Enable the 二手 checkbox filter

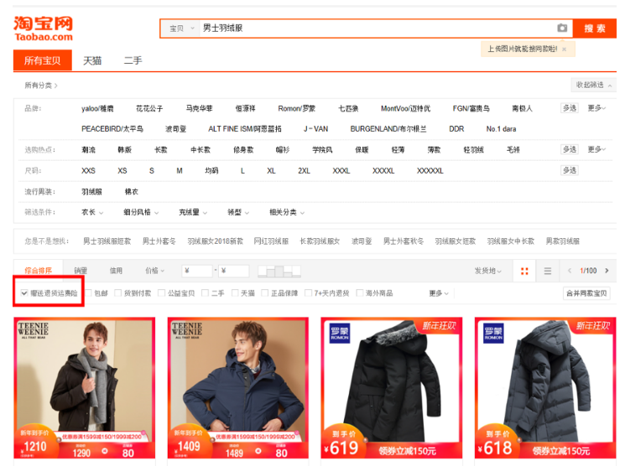(205, 293)
